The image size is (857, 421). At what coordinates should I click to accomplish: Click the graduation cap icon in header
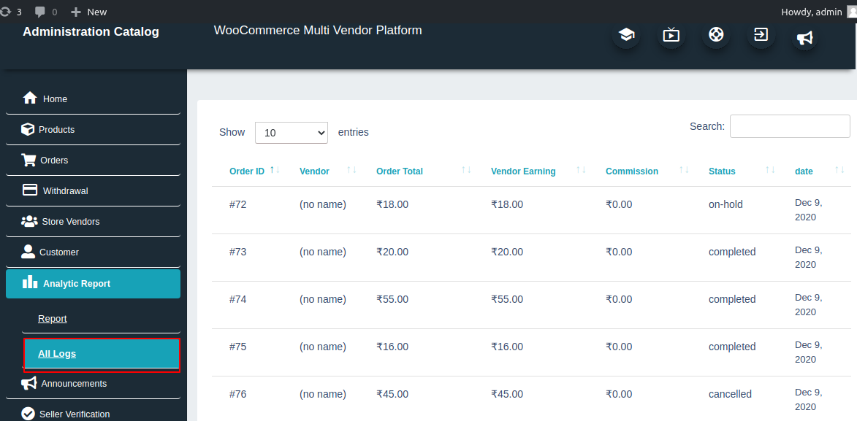coord(626,35)
